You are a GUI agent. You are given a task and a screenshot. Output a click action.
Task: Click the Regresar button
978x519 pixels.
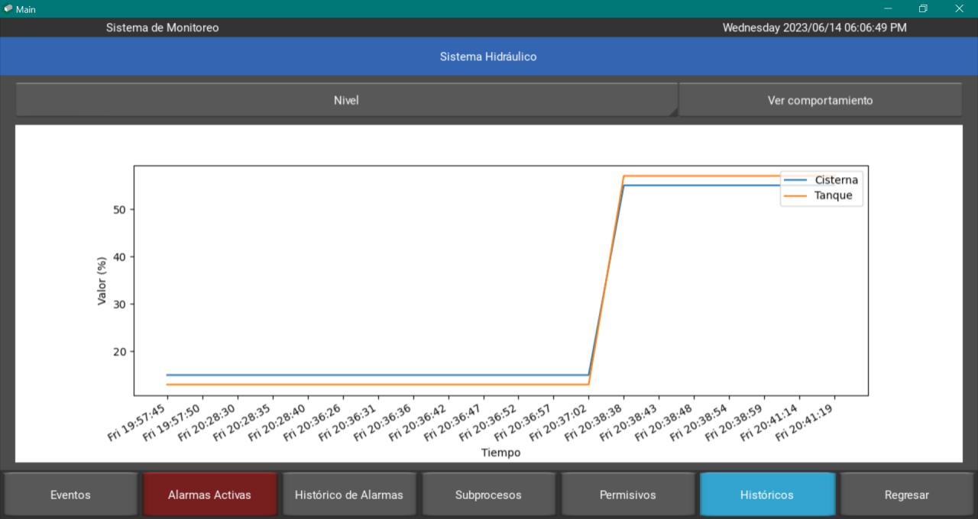click(x=906, y=495)
